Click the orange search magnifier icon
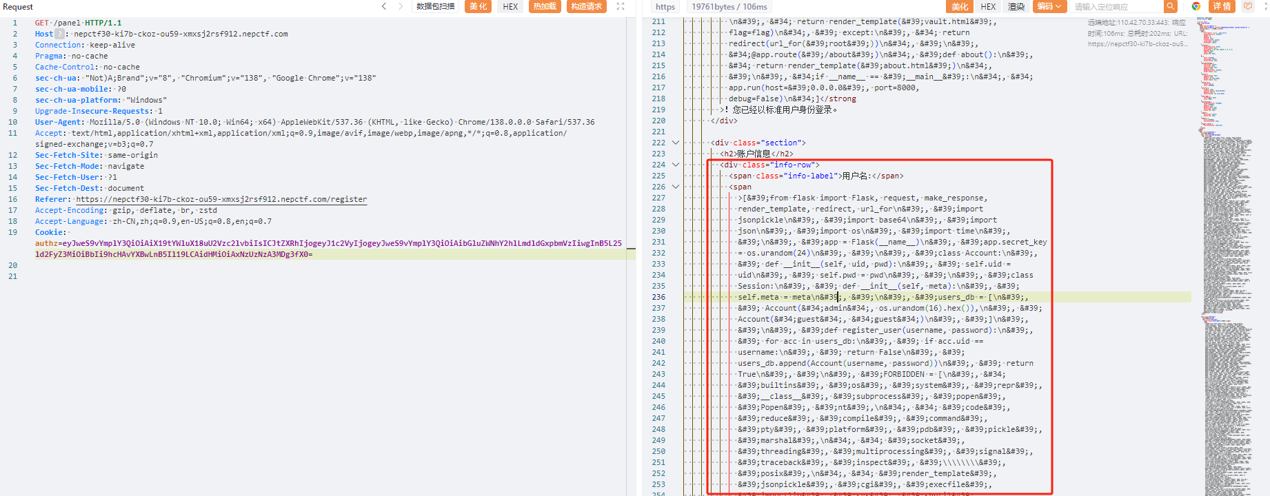 1170,6
